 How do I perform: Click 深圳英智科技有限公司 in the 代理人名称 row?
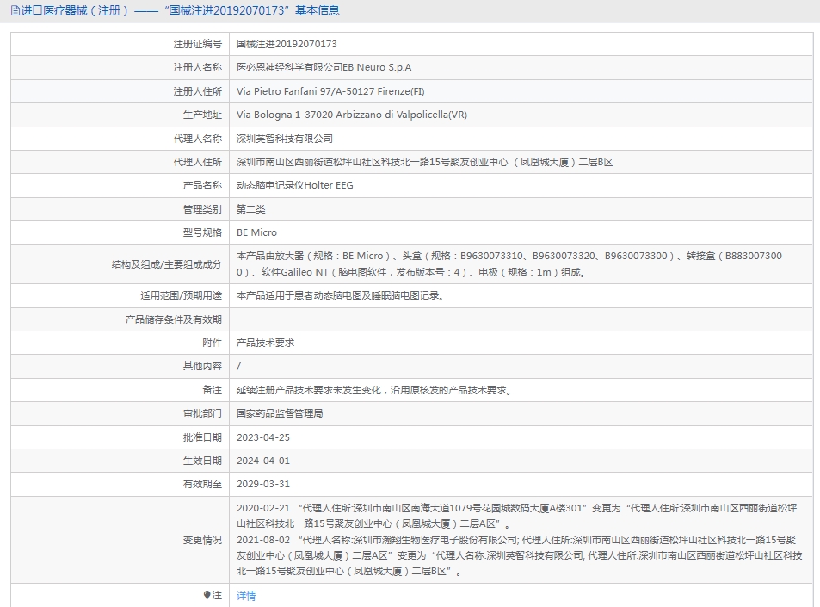pos(285,139)
